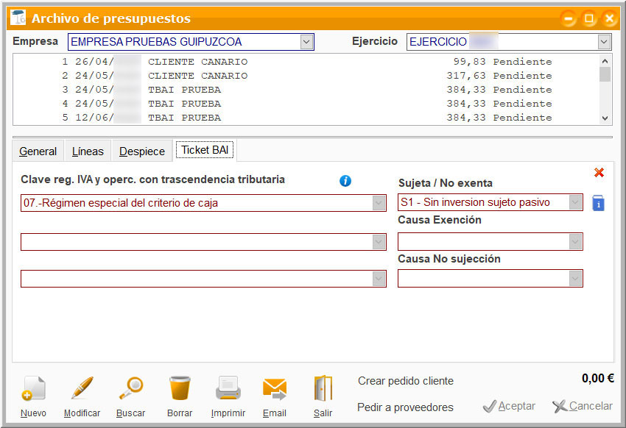Screen dimensions: 626x428
Task: Click the Cancelar button
Action: [583, 406]
